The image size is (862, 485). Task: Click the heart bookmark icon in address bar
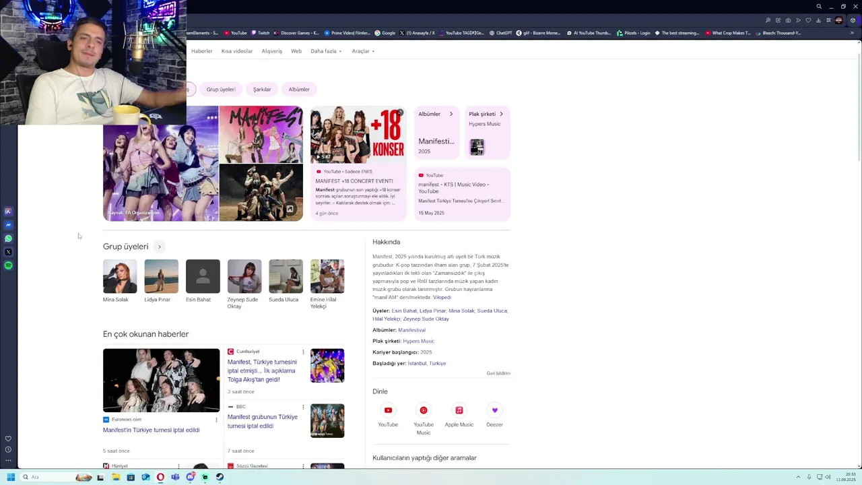[808, 20]
